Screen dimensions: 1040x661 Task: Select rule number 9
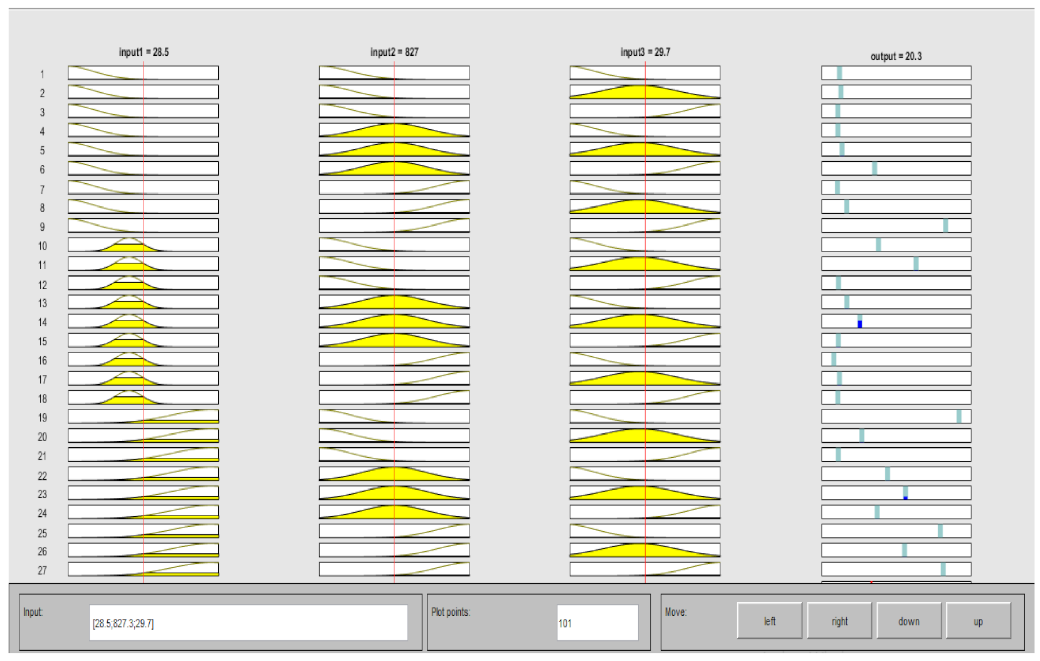(x=43, y=226)
